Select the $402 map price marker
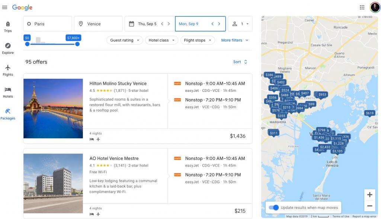 coord(281,82)
